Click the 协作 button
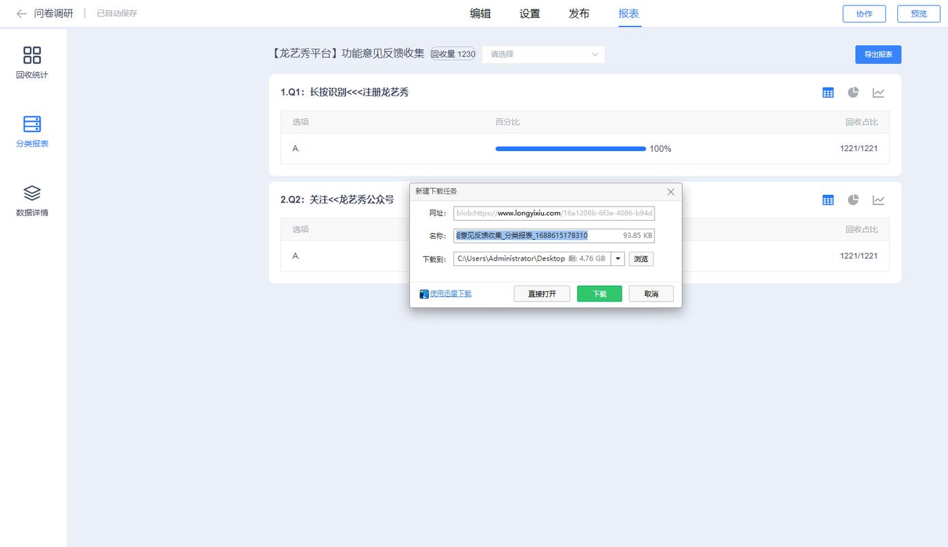Screen dimensions: 948x547 click(x=864, y=14)
